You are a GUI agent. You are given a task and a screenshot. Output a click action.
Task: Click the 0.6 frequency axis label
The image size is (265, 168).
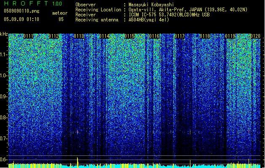pyautogui.click(x=3, y=160)
